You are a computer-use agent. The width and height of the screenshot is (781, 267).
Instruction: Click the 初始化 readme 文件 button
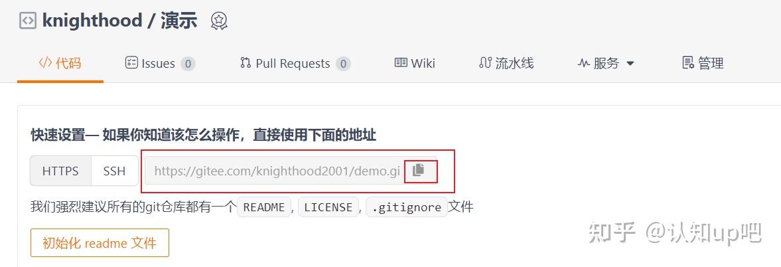tap(100, 242)
